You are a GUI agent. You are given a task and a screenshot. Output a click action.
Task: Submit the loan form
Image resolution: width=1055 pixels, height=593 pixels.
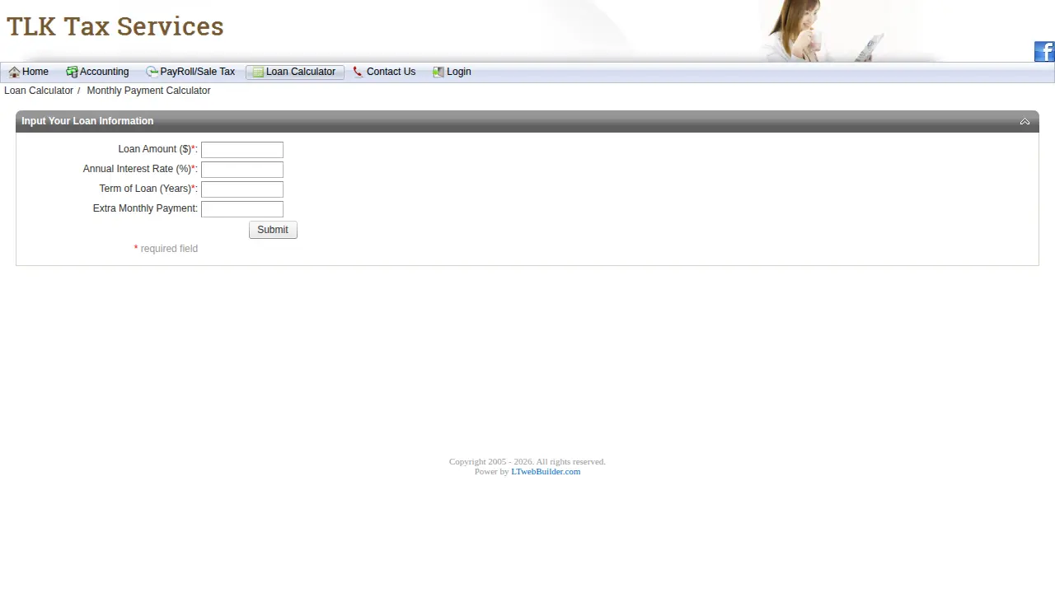[273, 230]
